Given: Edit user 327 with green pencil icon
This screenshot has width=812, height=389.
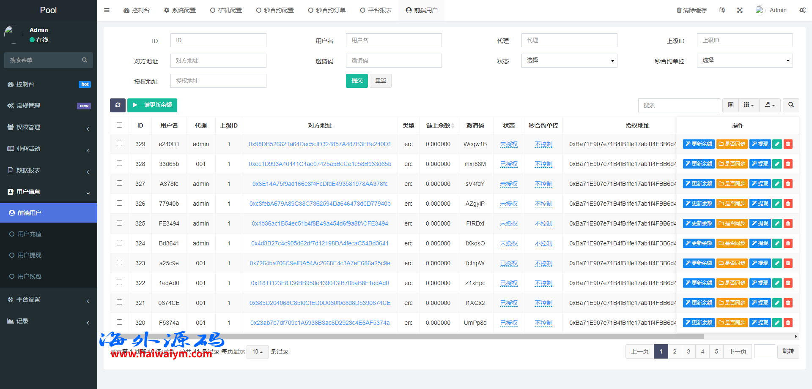Looking at the screenshot, I should 777,184.
